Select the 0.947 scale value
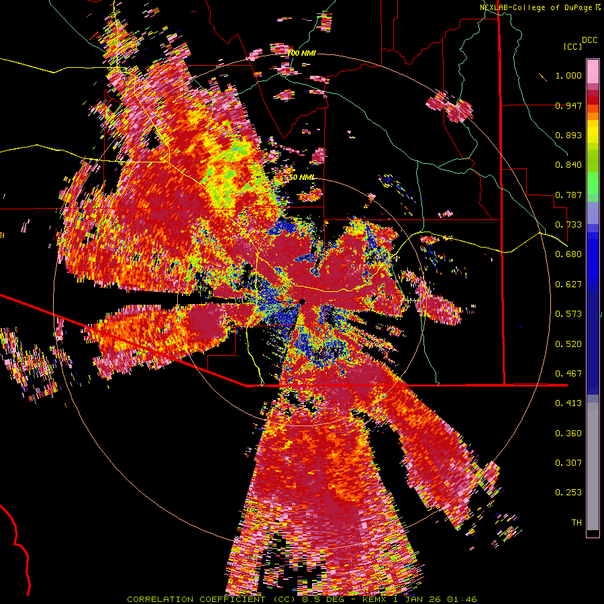 [x=568, y=105]
